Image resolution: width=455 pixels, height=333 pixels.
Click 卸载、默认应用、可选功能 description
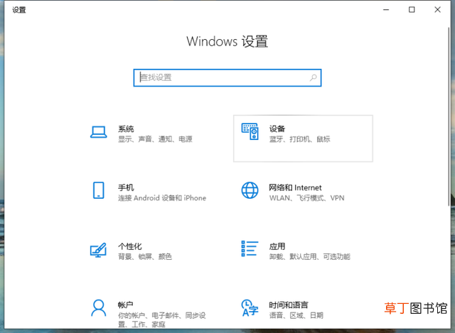click(x=310, y=256)
